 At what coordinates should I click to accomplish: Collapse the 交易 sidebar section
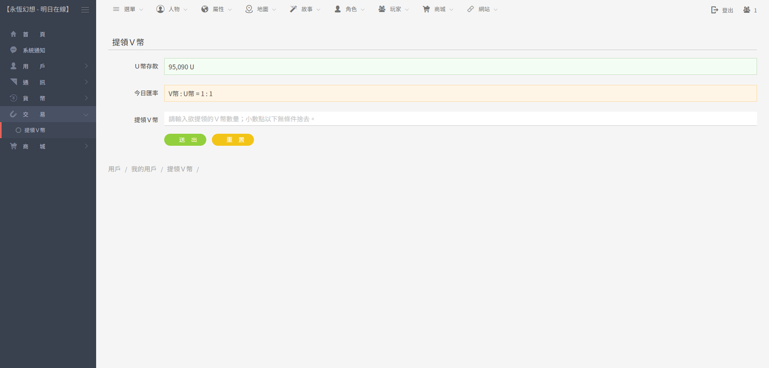48,114
